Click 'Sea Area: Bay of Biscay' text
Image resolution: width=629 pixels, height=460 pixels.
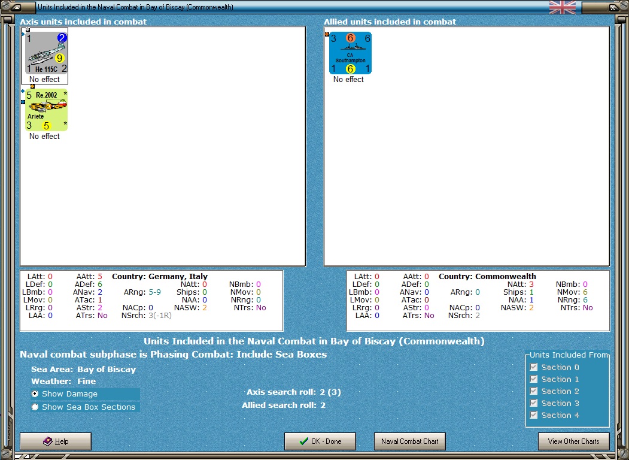click(x=83, y=370)
